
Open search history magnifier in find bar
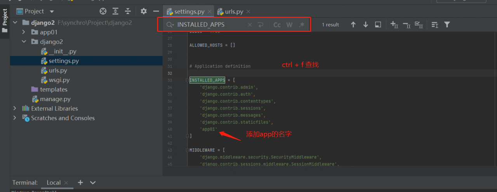click(169, 24)
